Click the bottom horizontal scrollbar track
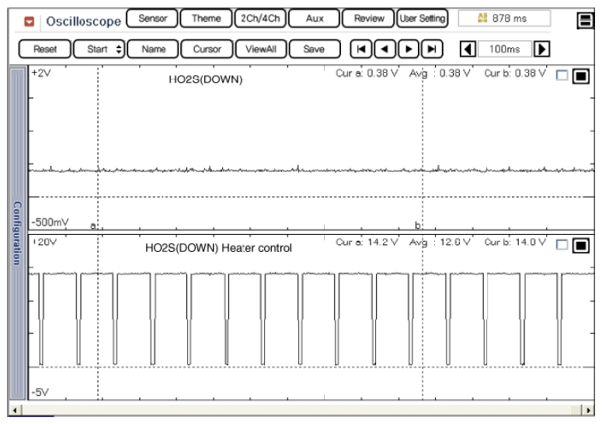Screen dimensions: 602x424 pyautogui.click(x=303, y=408)
